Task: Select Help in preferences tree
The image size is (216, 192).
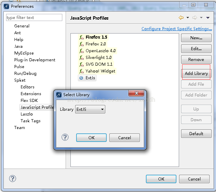Action: (19, 40)
